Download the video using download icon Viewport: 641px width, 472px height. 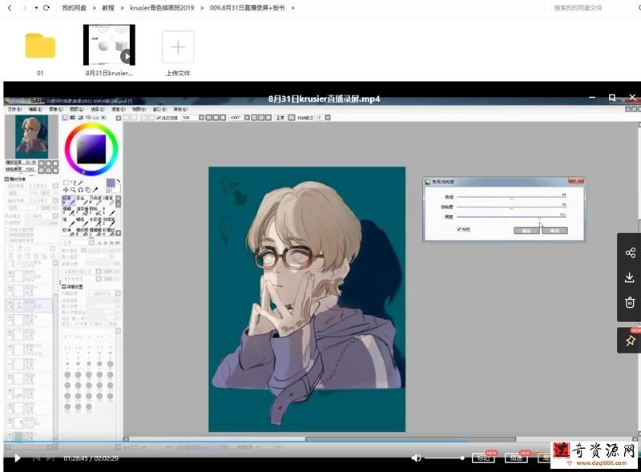[x=630, y=277]
